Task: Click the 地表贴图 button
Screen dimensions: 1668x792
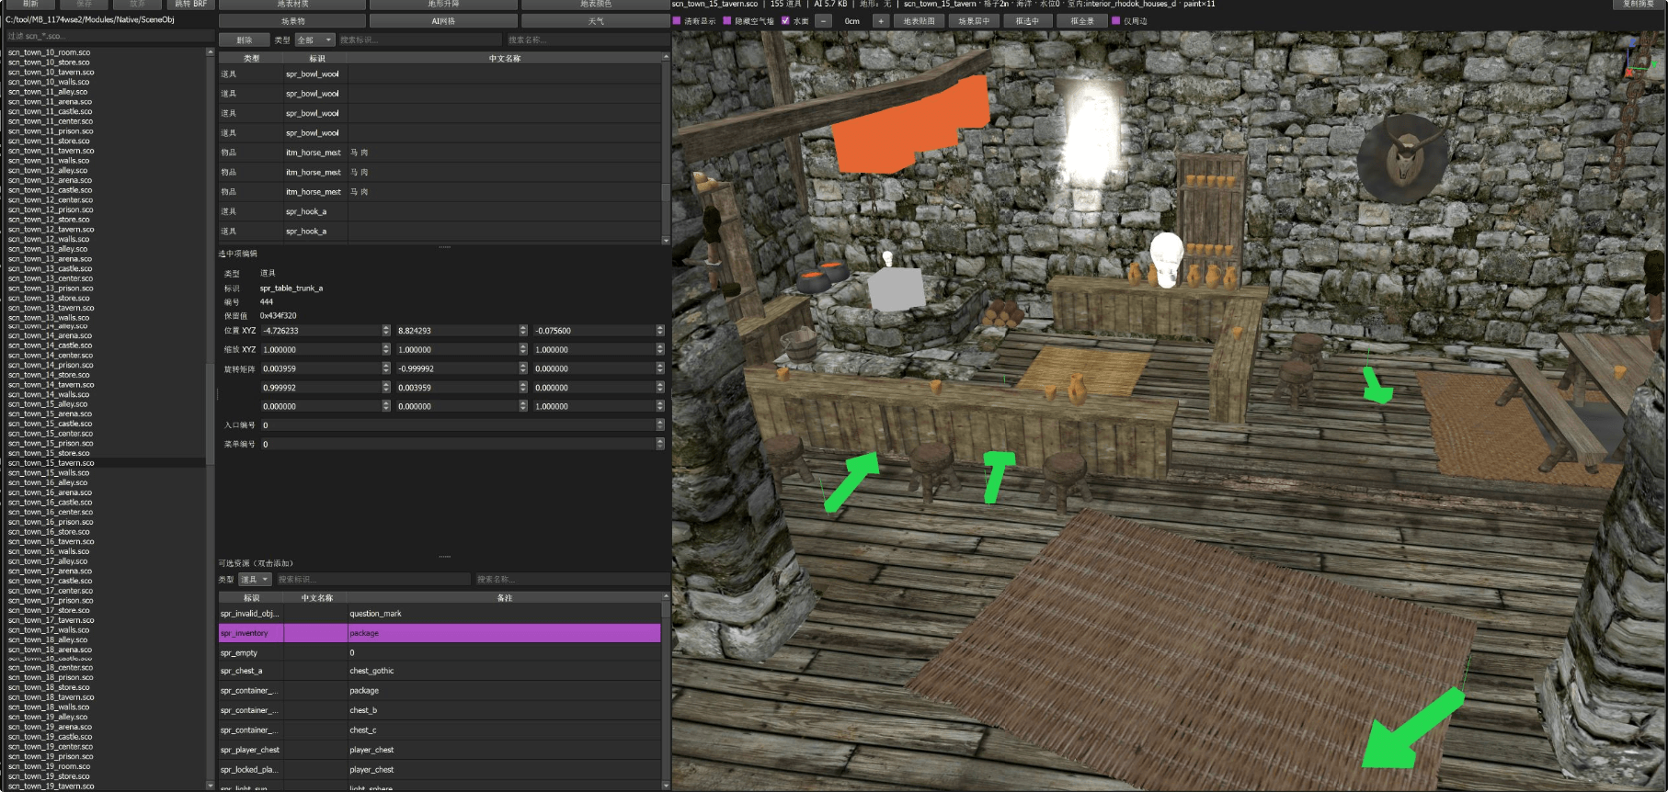Action: [x=919, y=20]
